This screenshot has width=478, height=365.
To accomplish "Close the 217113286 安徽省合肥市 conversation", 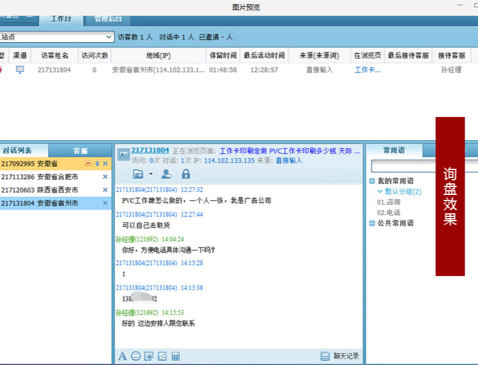I will tap(105, 177).
